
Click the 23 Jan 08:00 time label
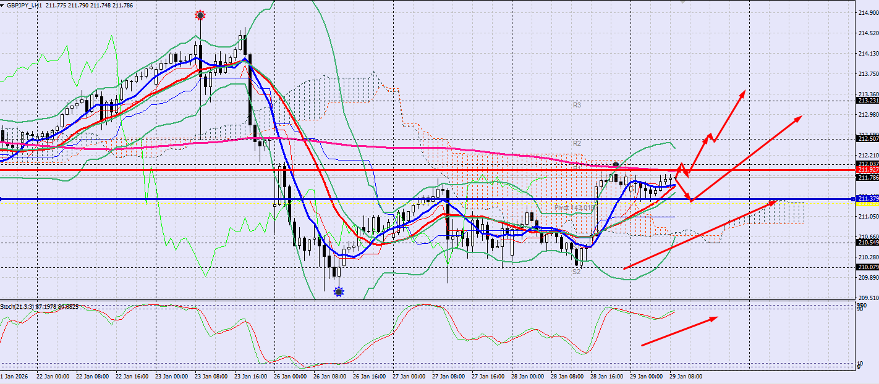pos(210,376)
